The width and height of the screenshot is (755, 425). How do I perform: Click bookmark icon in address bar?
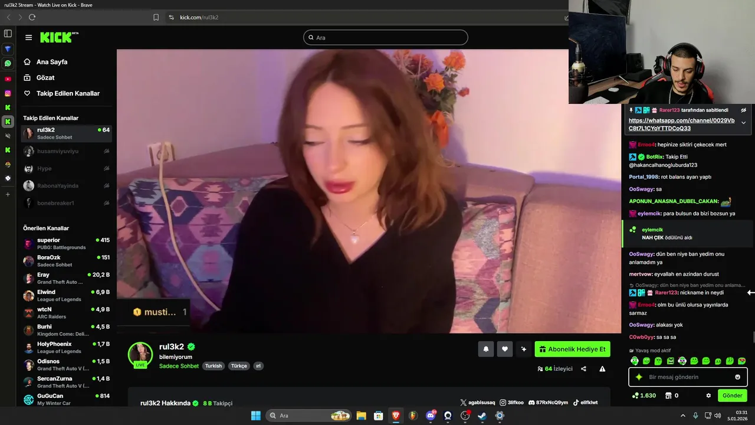click(x=156, y=17)
